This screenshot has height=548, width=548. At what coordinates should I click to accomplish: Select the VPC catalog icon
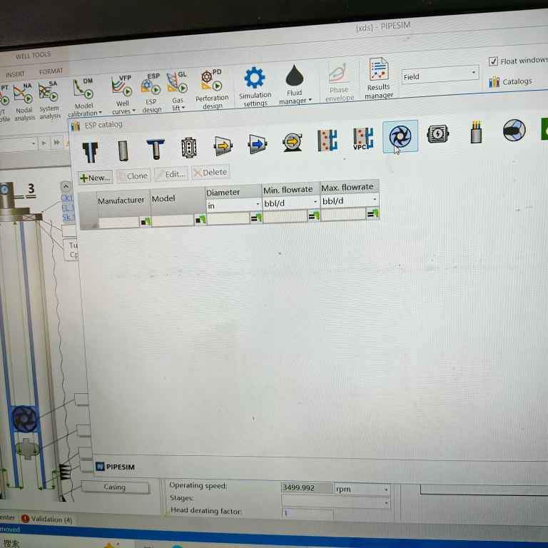pos(363,138)
